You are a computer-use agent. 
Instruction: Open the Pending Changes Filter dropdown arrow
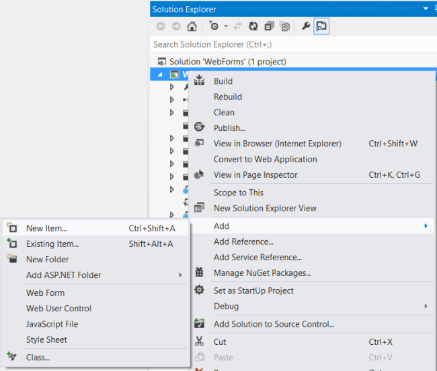pyautogui.click(x=225, y=26)
